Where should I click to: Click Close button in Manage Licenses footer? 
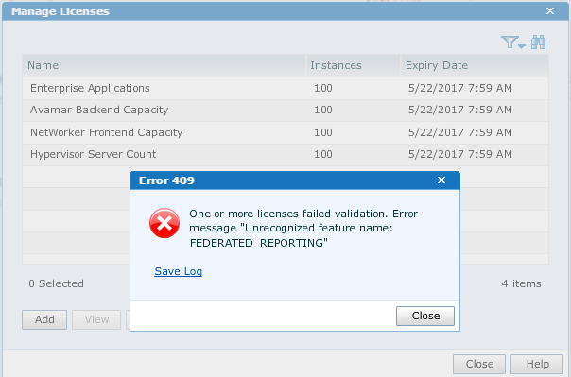click(479, 364)
